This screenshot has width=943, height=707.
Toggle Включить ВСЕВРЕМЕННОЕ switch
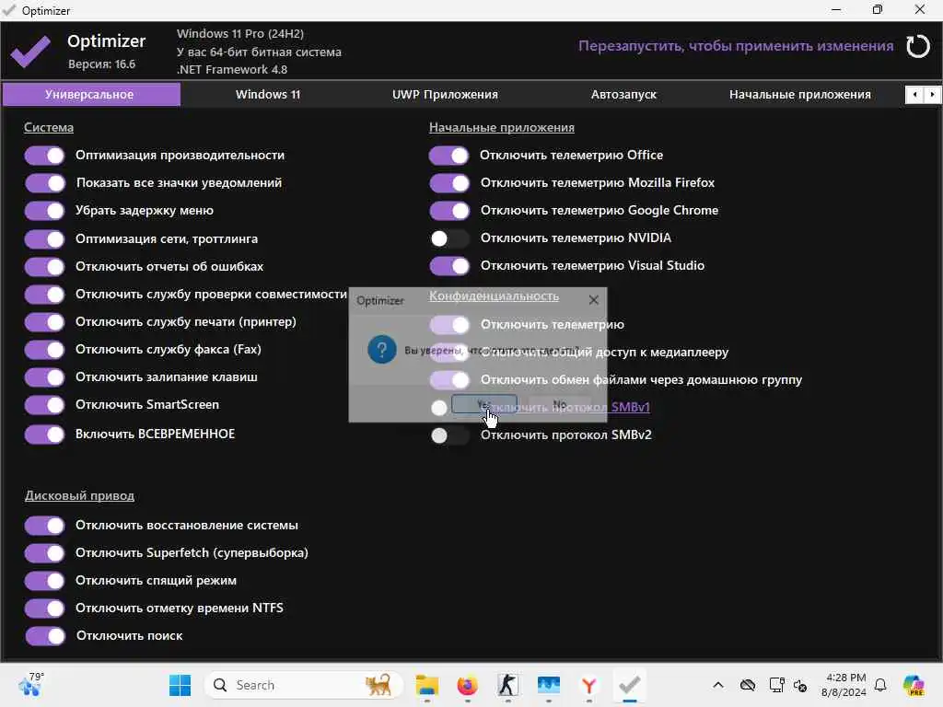pyautogui.click(x=44, y=435)
